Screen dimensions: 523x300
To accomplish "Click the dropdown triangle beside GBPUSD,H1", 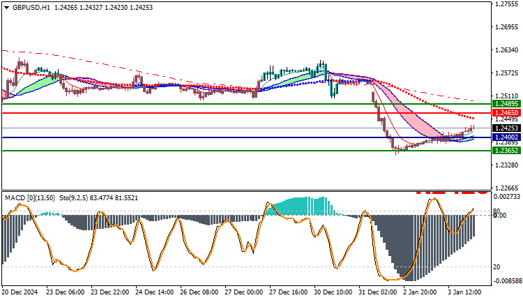I will 7,8.
